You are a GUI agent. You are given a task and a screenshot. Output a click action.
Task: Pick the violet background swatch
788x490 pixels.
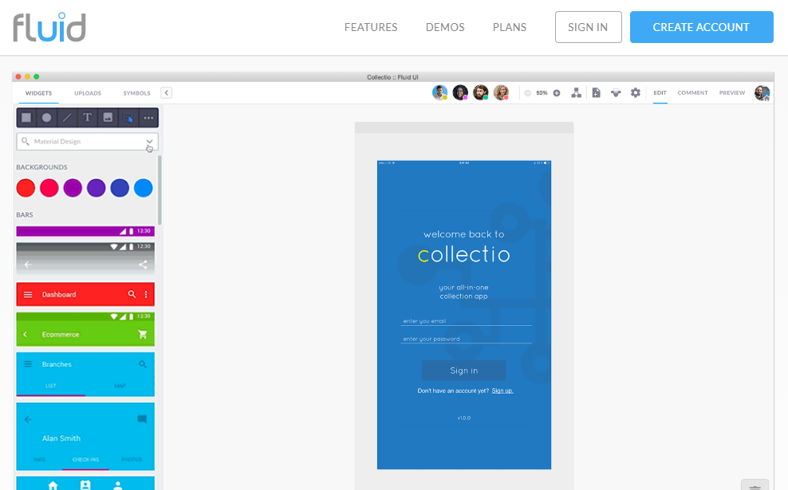96,188
